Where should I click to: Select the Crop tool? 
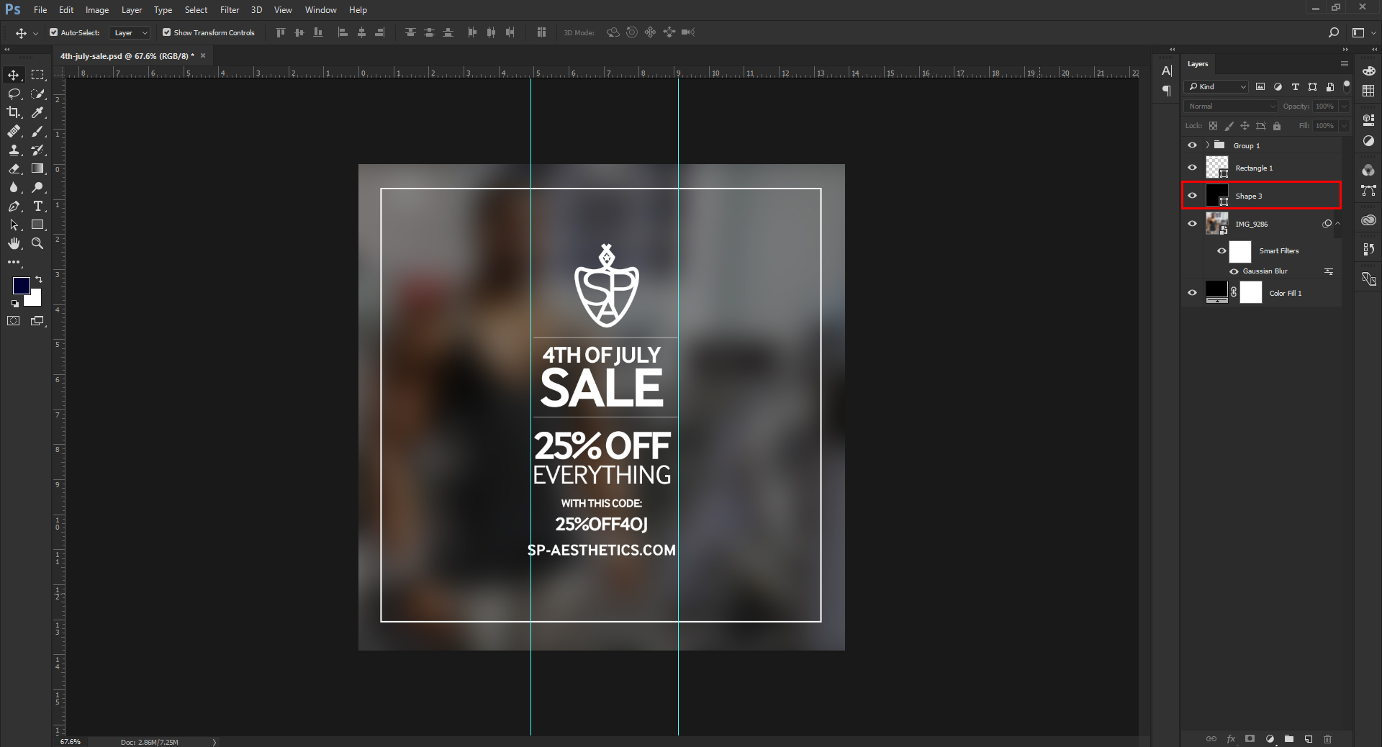click(14, 112)
